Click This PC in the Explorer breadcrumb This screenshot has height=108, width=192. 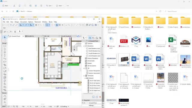pos(23,11)
